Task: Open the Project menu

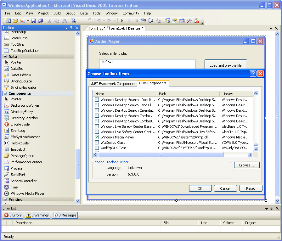Action: (43, 13)
